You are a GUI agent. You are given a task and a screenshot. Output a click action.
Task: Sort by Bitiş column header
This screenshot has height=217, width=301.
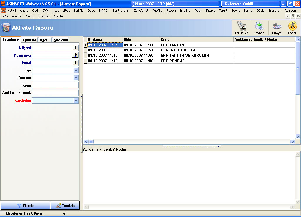141,40
